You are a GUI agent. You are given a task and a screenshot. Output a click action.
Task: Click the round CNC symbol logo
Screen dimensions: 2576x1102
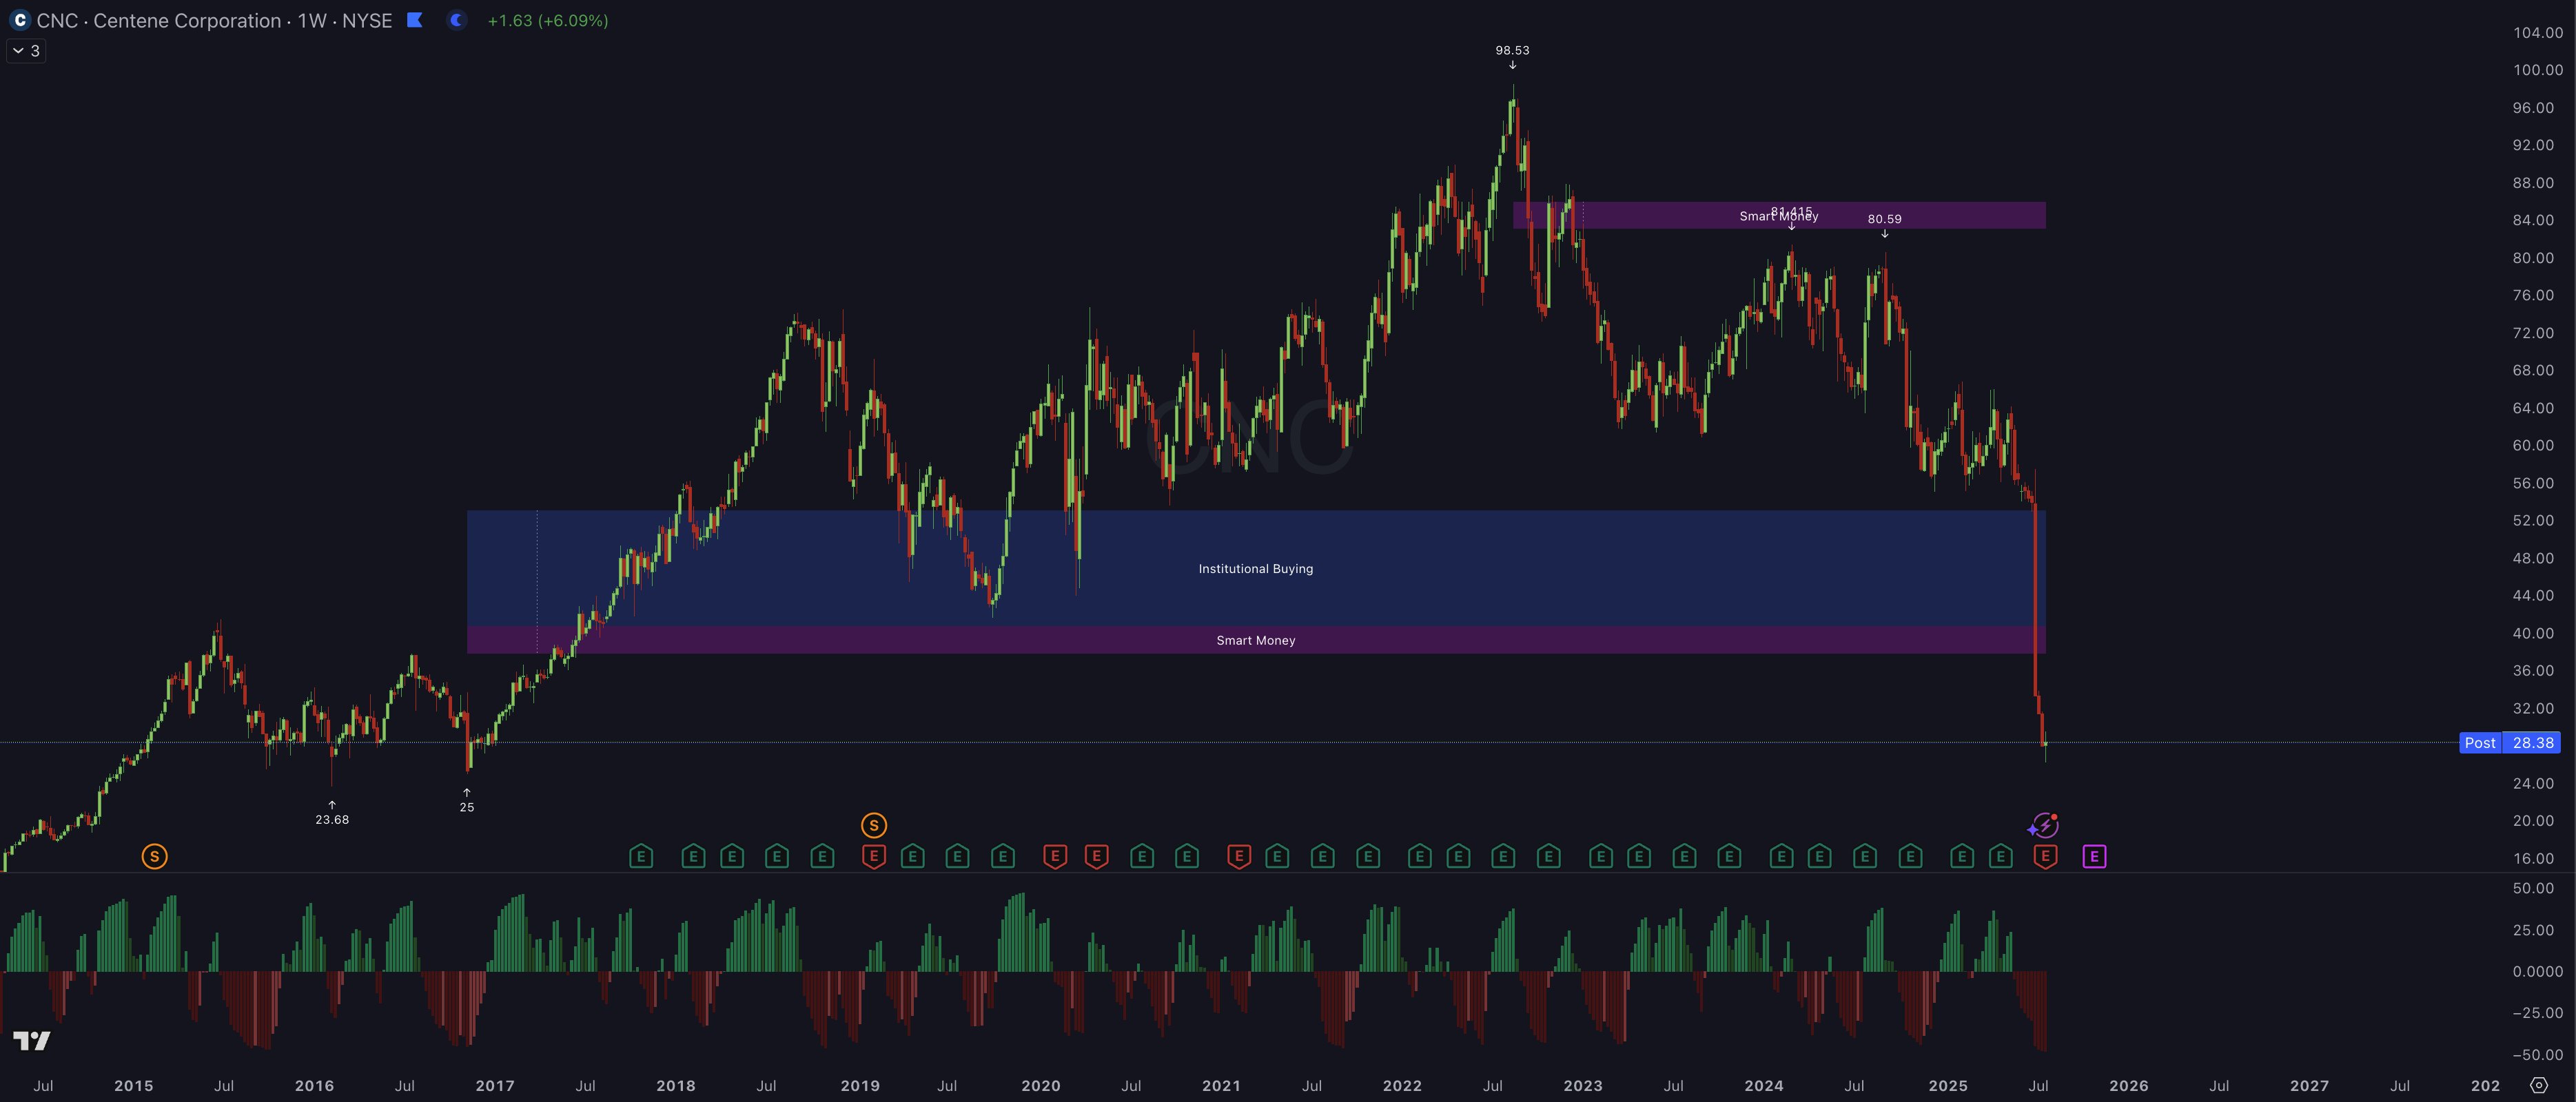19,20
